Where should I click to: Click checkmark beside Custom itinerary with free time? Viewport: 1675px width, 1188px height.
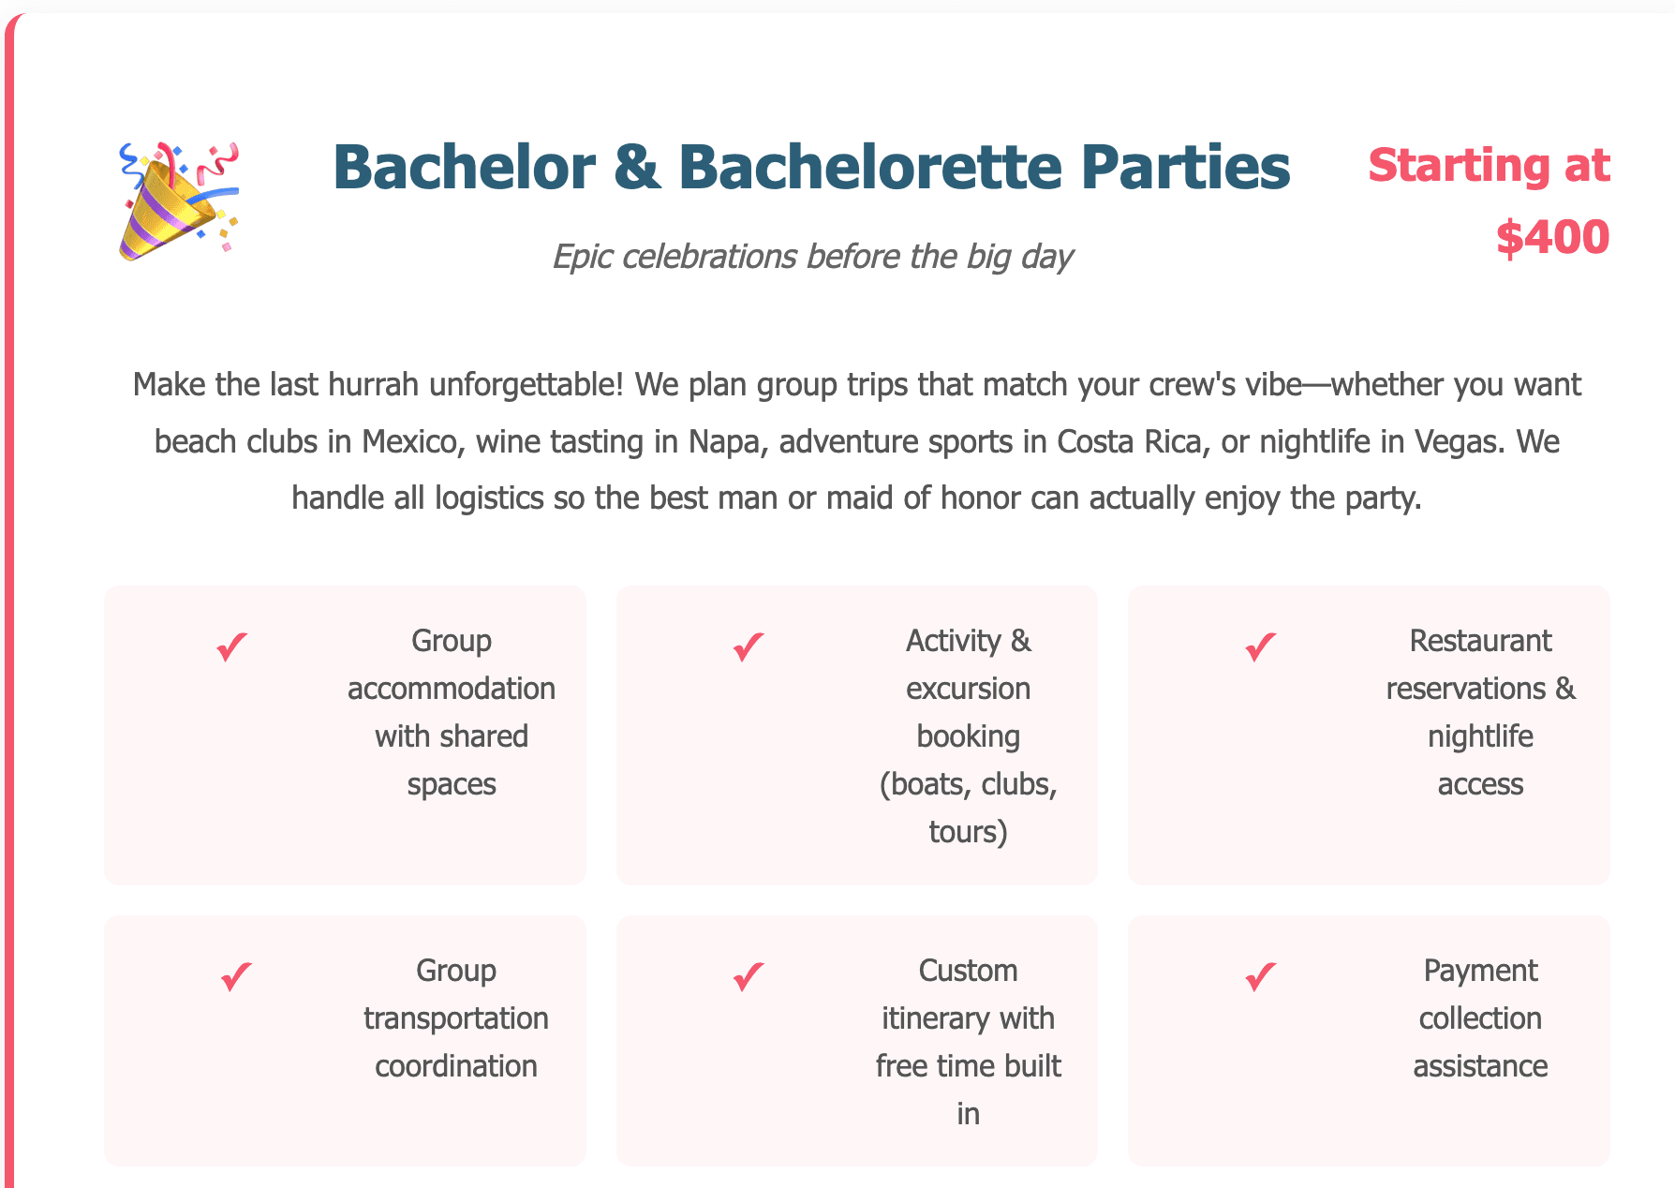[749, 976]
